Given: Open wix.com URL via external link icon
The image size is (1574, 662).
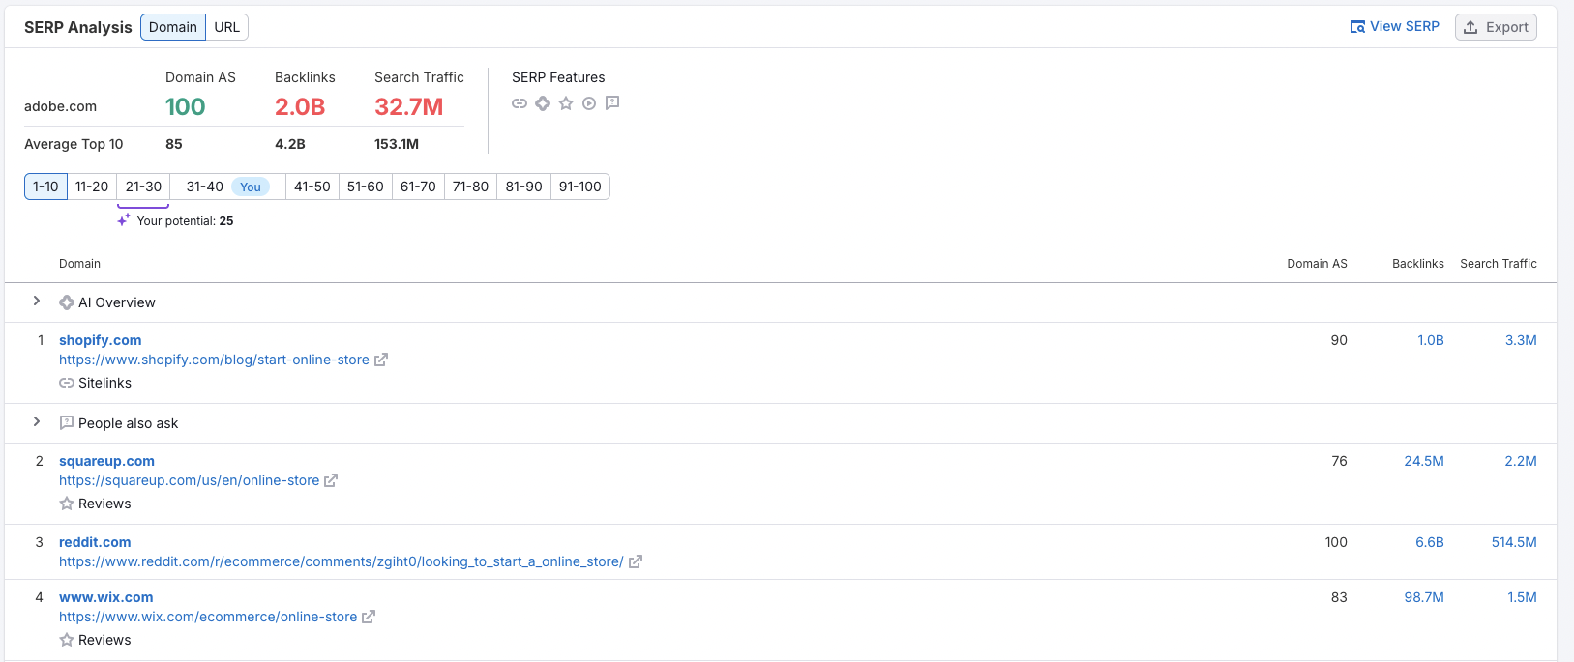Looking at the screenshot, I should pos(369,617).
